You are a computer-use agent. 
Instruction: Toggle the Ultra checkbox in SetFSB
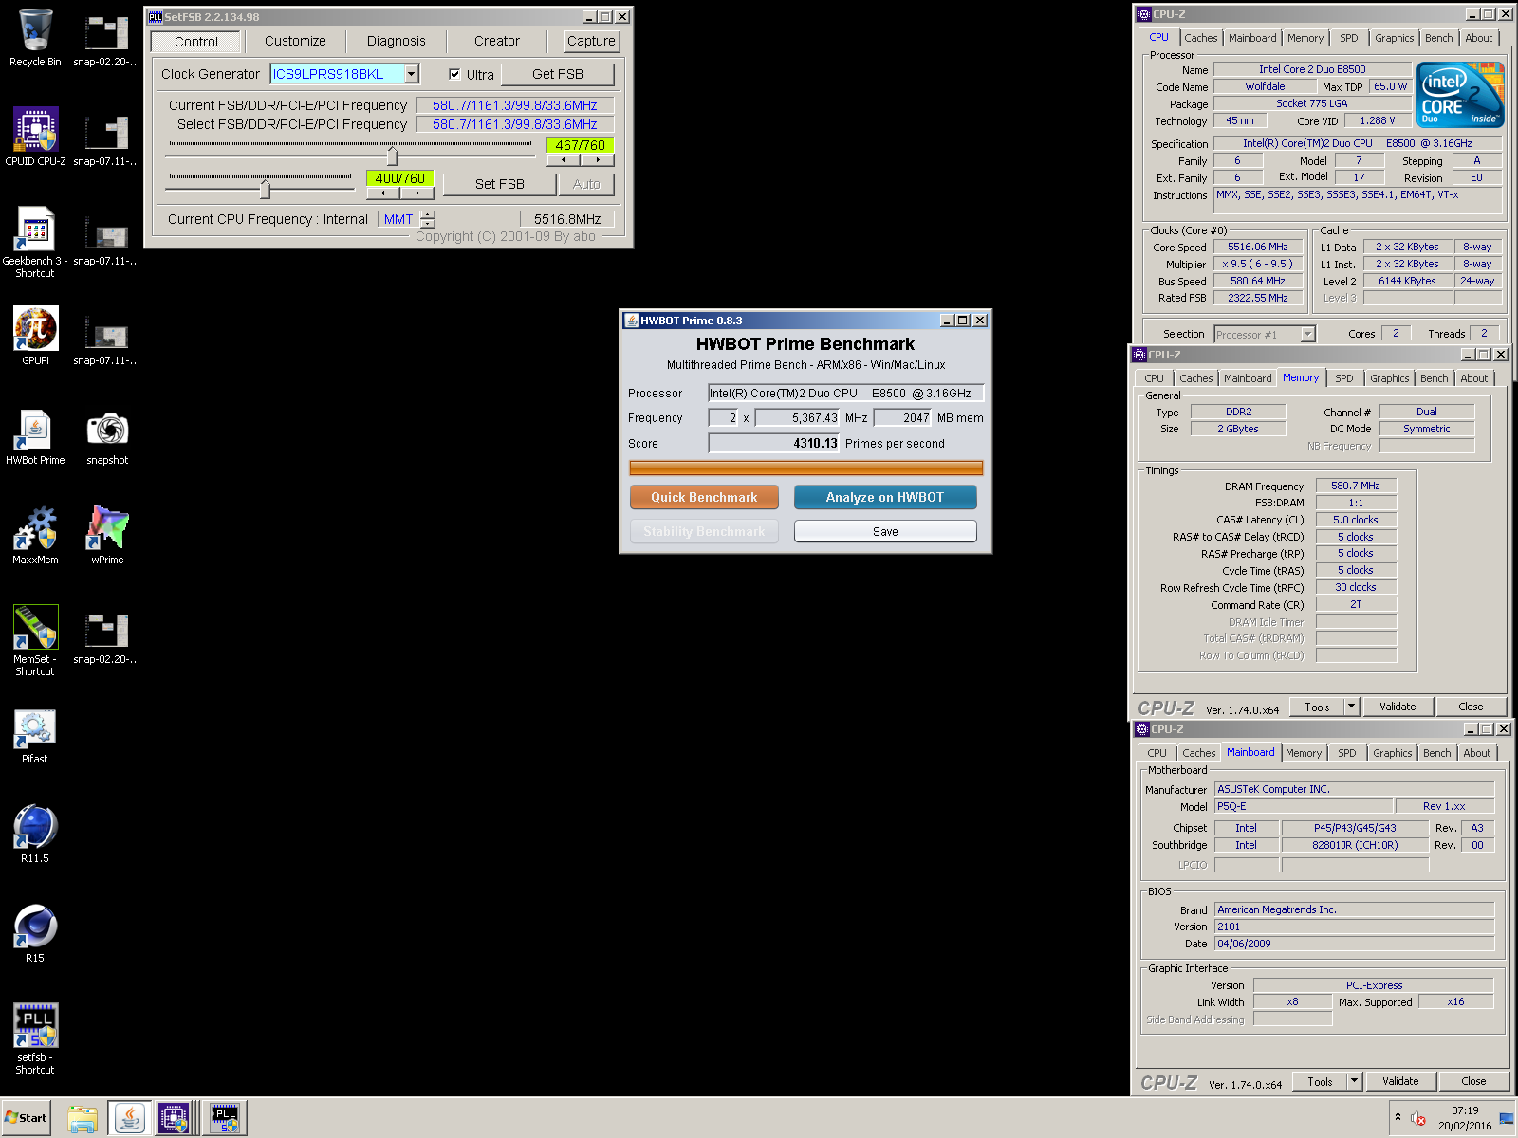(454, 74)
